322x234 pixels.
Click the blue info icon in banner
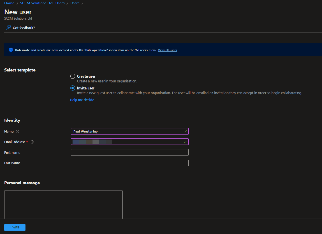11,50
